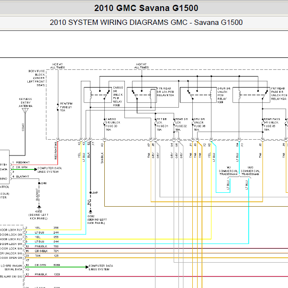This screenshot has height=288, width=288.
Task: Click the '12 PNK/BLK 780' wire row
Action: click(42, 246)
